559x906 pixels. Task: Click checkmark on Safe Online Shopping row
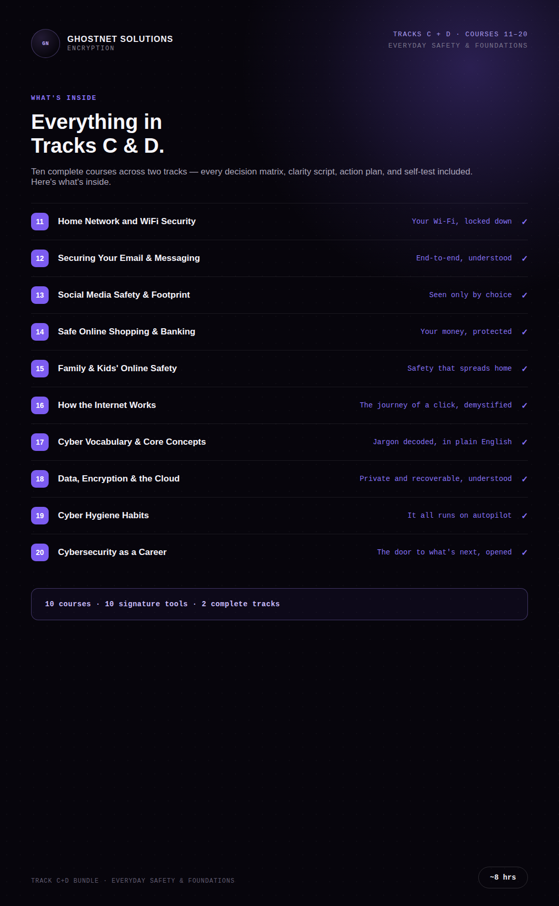pyautogui.click(x=524, y=332)
